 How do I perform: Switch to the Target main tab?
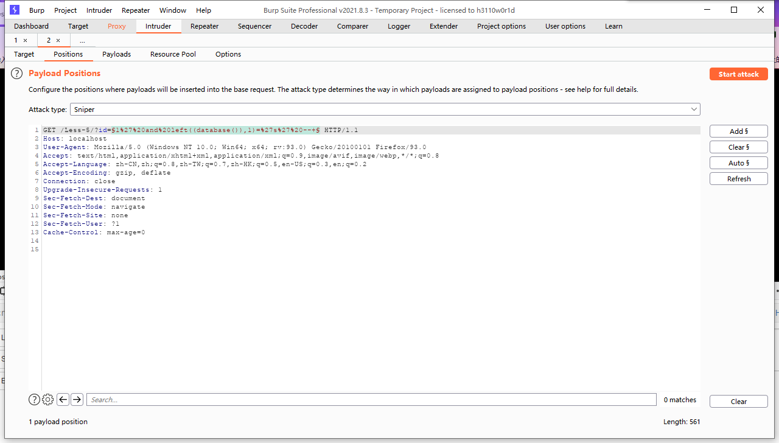[x=78, y=26]
